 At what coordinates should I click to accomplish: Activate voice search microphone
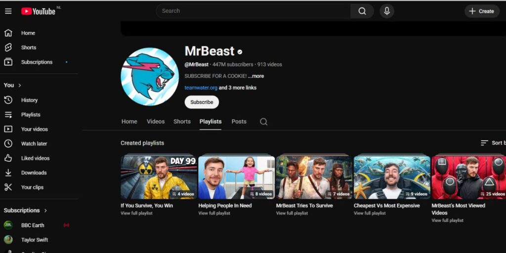coord(386,11)
